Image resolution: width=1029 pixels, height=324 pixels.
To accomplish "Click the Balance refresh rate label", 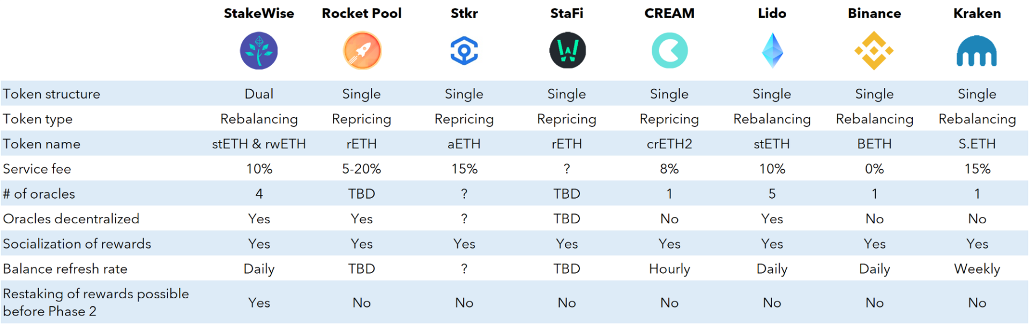I will tap(65, 269).
